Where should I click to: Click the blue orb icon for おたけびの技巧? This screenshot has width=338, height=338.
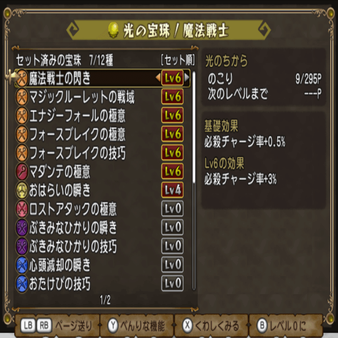[x=22, y=283]
